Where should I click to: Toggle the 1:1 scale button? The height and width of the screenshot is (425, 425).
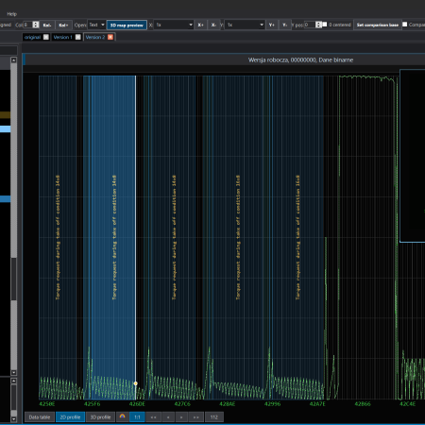(x=137, y=417)
